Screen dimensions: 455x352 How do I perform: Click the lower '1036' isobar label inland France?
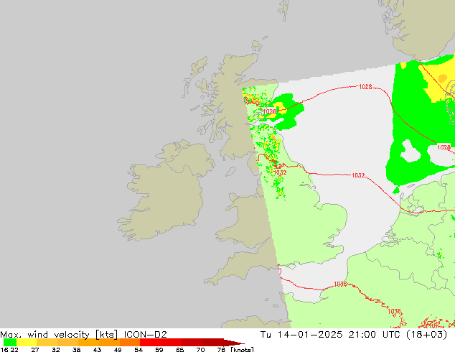(394, 311)
